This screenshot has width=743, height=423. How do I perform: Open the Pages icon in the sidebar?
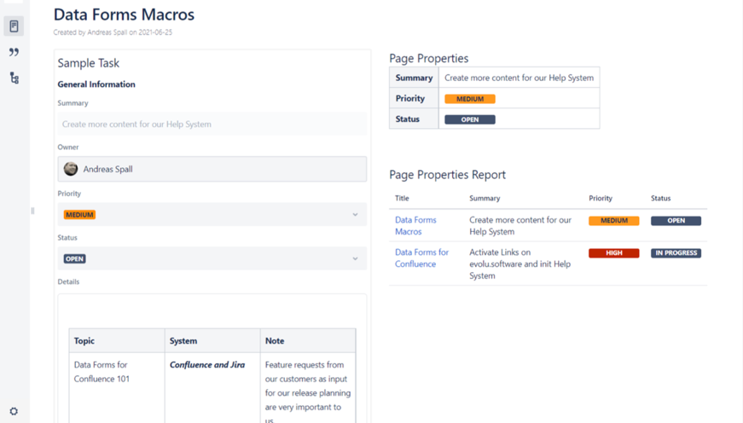[x=14, y=26]
